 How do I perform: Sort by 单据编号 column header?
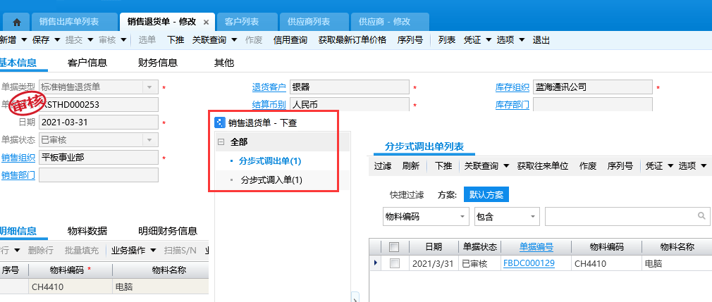pos(536,247)
